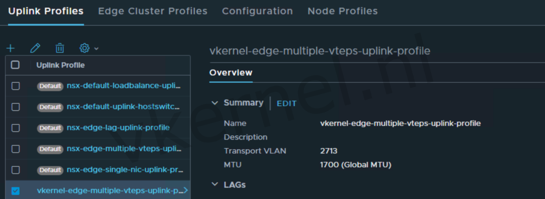Click the arrow on the selected vkernel profile row
This screenshot has width=545, height=199.
tap(186, 190)
